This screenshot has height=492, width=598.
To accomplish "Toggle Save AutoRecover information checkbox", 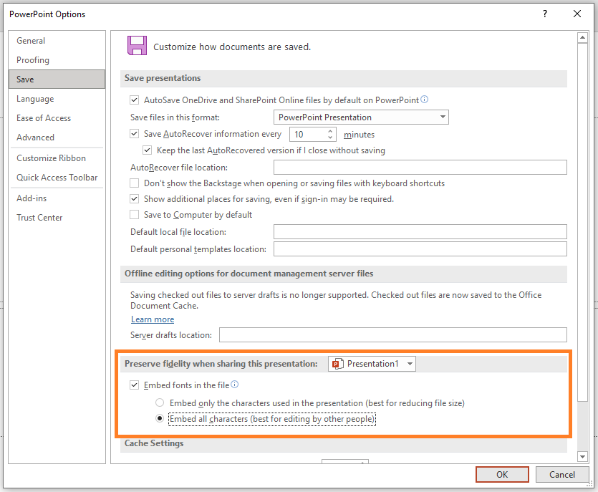I will coord(134,134).
